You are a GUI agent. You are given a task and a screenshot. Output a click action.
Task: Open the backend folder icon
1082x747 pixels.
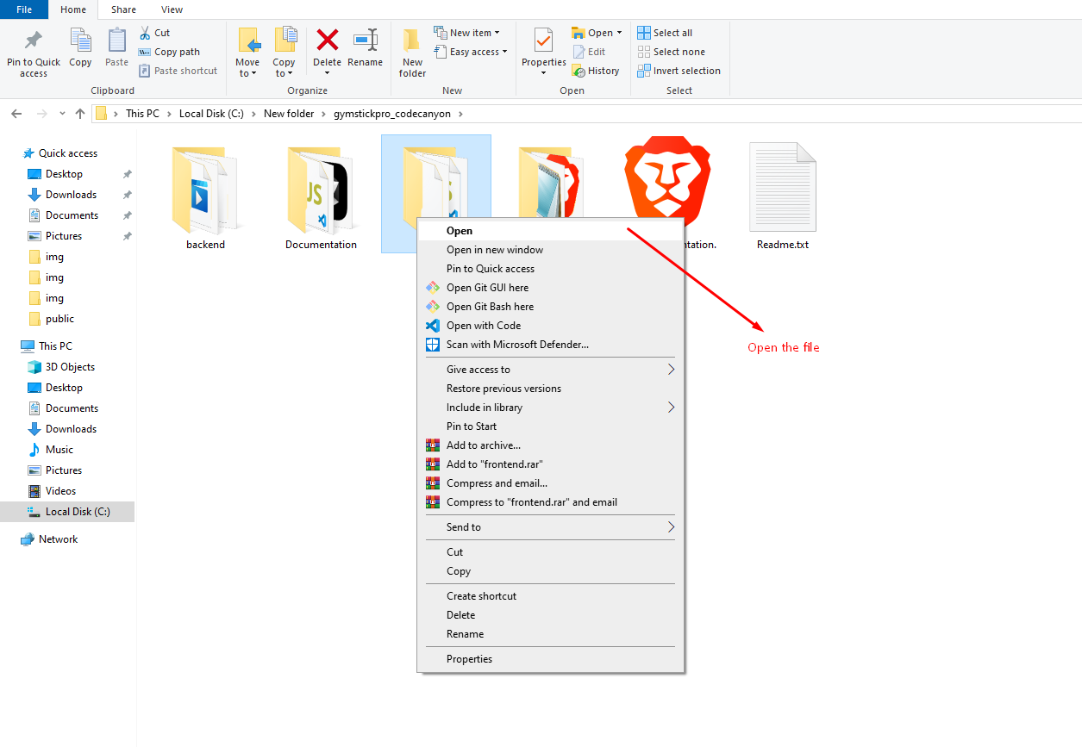tap(205, 190)
